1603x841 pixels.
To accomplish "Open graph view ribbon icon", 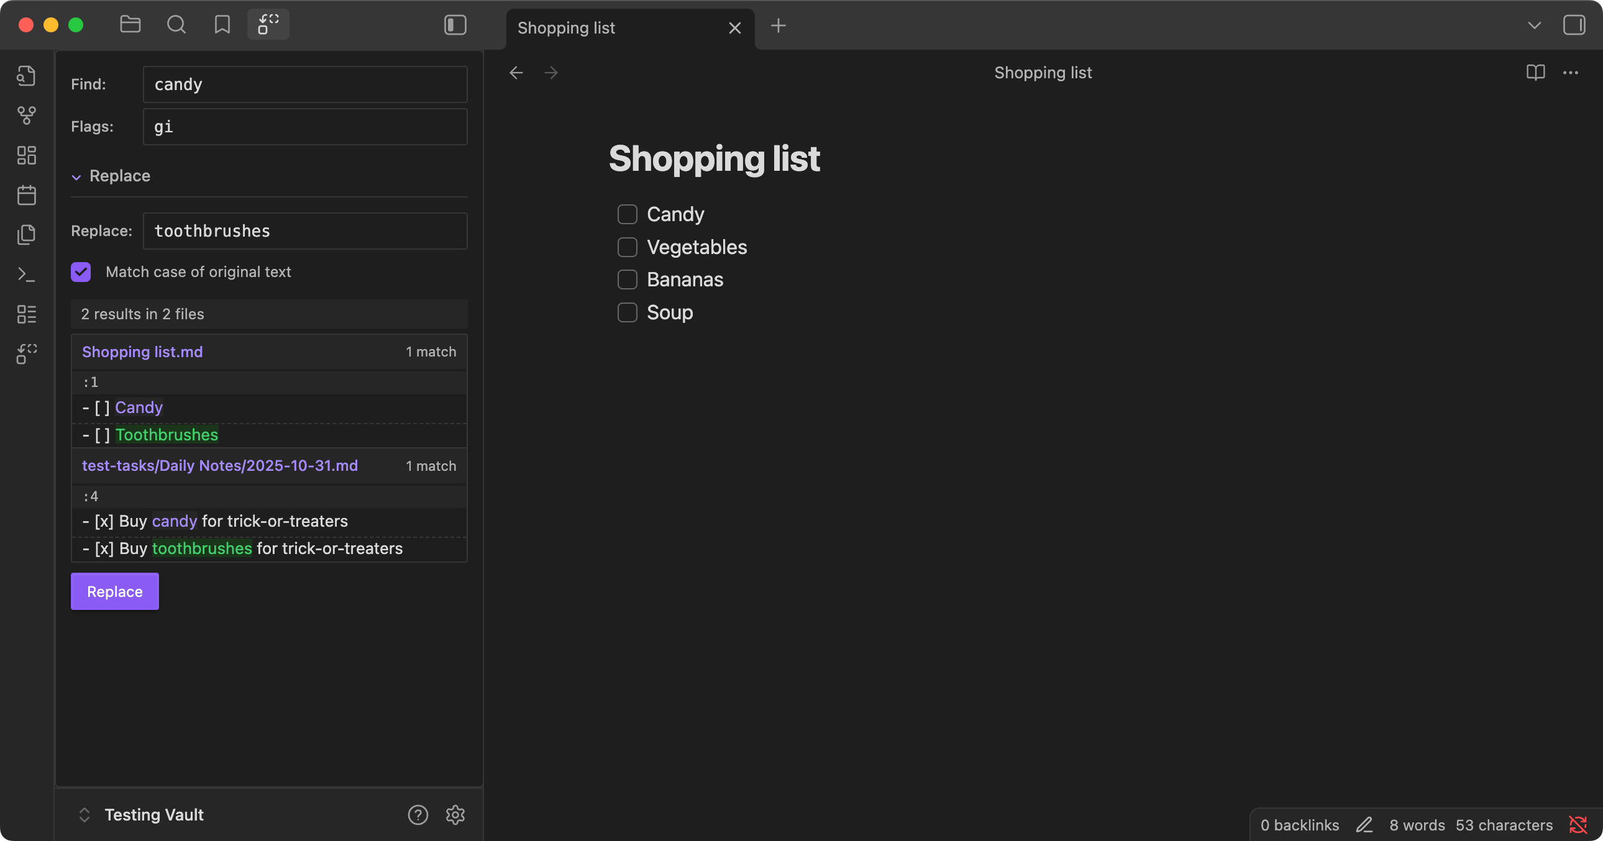I will coord(26,115).
